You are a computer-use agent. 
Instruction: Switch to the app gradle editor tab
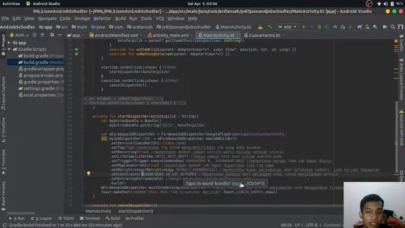coord(73,35)
